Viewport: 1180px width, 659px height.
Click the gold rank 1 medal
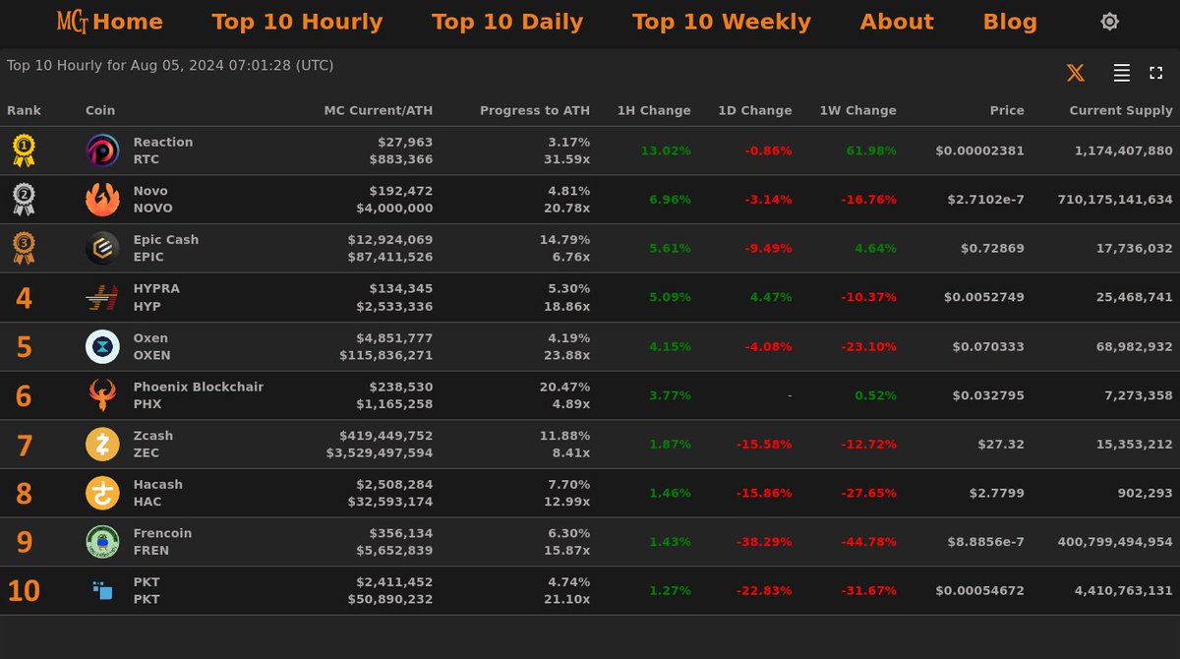pyautogui.click(x=24, y=150)
